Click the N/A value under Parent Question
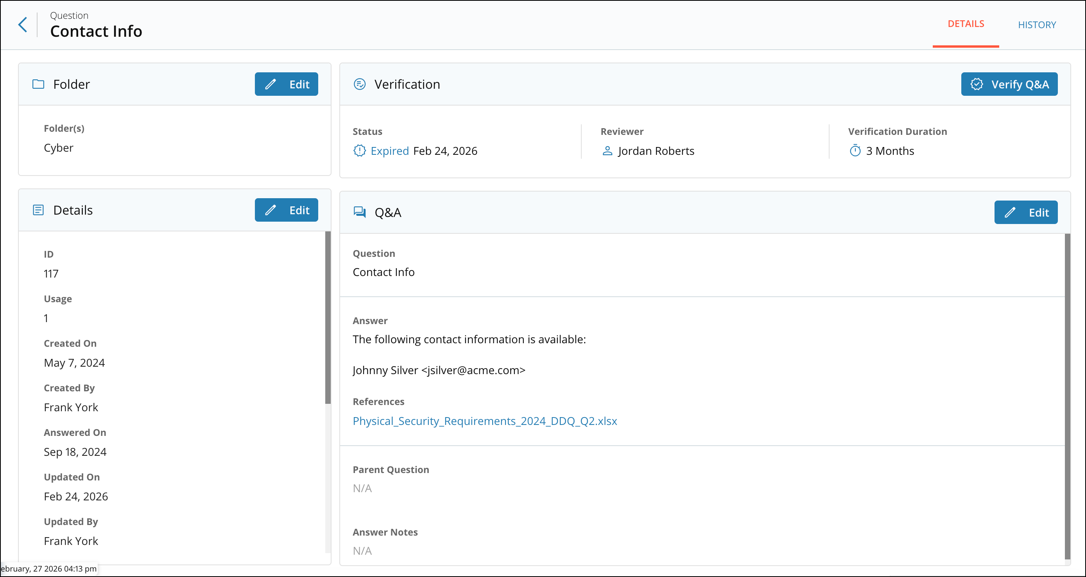The width and height of the screenshot is (1086, 577). (362, 489)
